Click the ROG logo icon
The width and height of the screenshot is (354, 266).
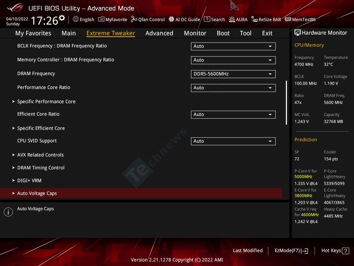15,8
